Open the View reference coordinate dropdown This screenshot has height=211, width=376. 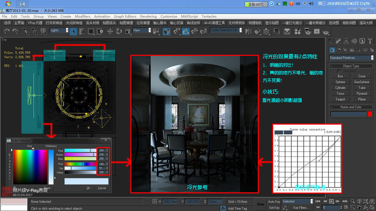[142, 30]
